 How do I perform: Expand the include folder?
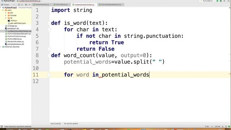(6, 16)
